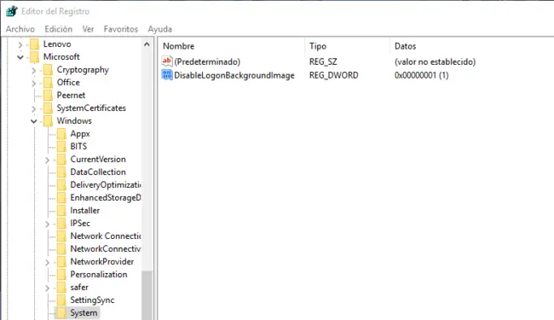The image size is (554, 320).
Task: Click the Registry Editor app icon in title bar
Action: pos(12,11)
